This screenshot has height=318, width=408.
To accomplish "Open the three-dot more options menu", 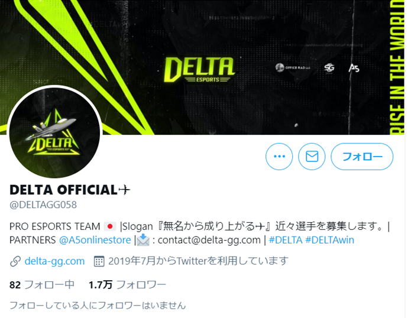I will (279, 157).
